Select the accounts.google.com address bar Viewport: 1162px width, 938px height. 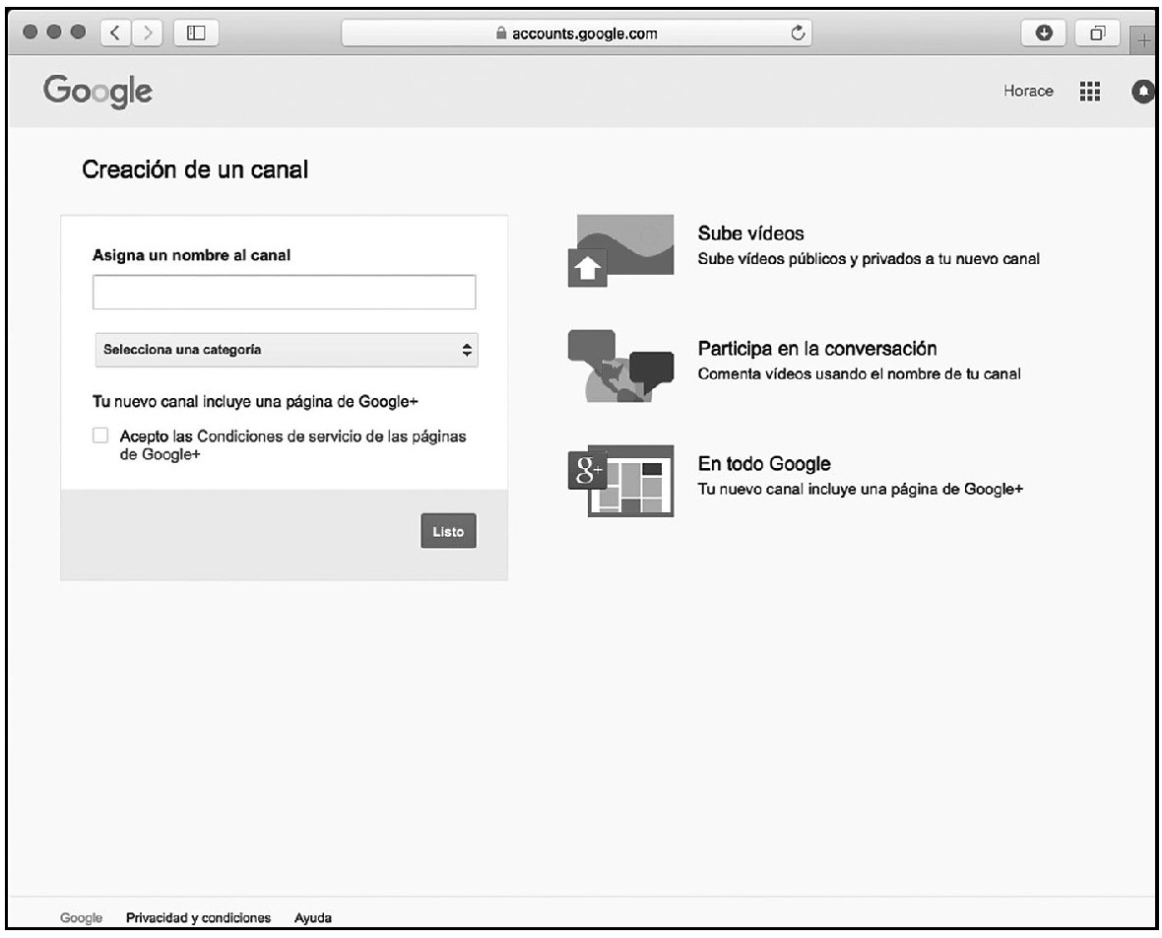pyautogui.click(x=581, y=33)
